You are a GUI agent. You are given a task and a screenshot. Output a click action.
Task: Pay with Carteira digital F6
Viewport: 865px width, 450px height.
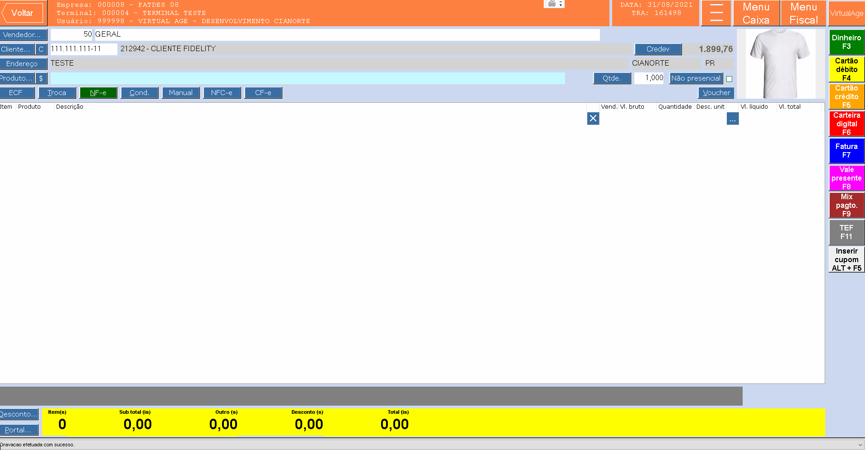[x=846, y=124]
